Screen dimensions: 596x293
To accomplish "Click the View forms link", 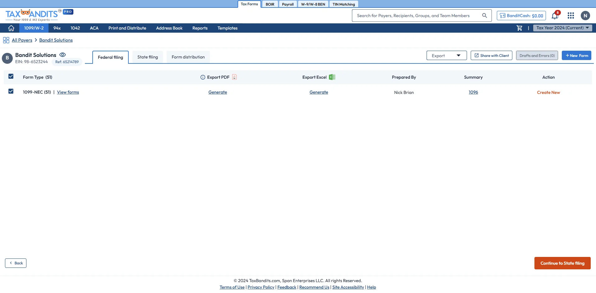I will coord(68,92).
